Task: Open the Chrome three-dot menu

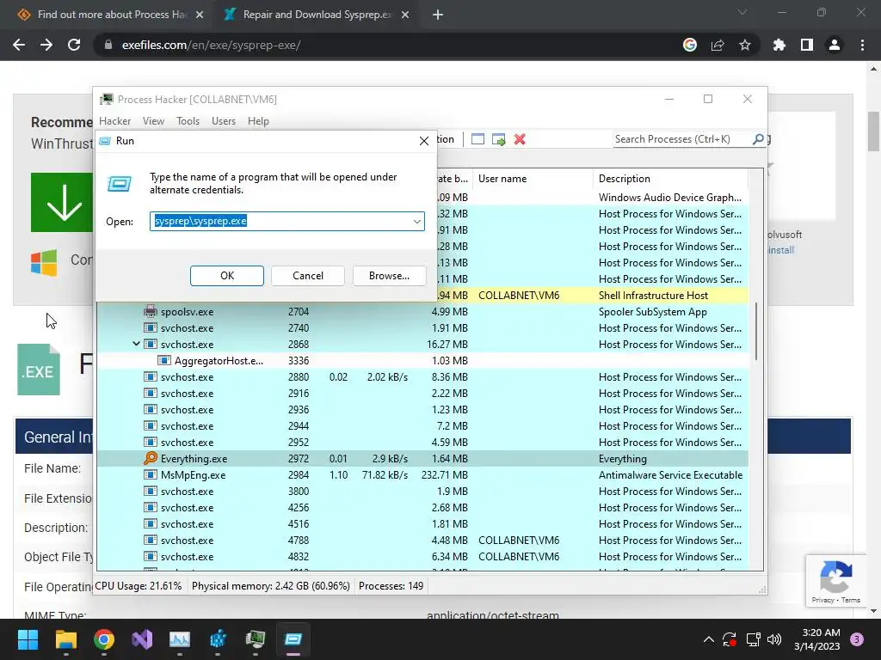Action: 862,45
